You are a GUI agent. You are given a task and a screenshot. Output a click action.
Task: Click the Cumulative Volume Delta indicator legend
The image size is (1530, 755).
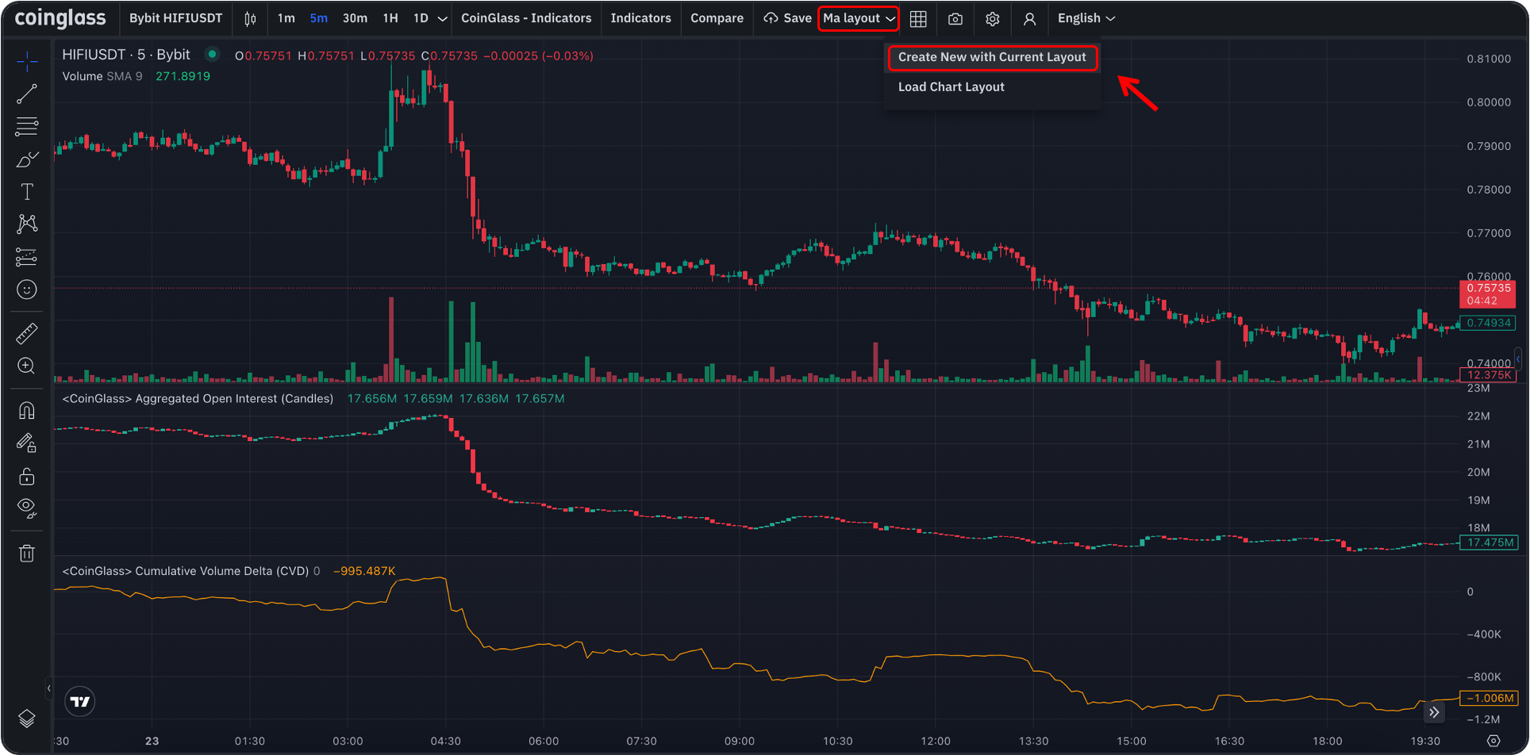pos(185,571)
